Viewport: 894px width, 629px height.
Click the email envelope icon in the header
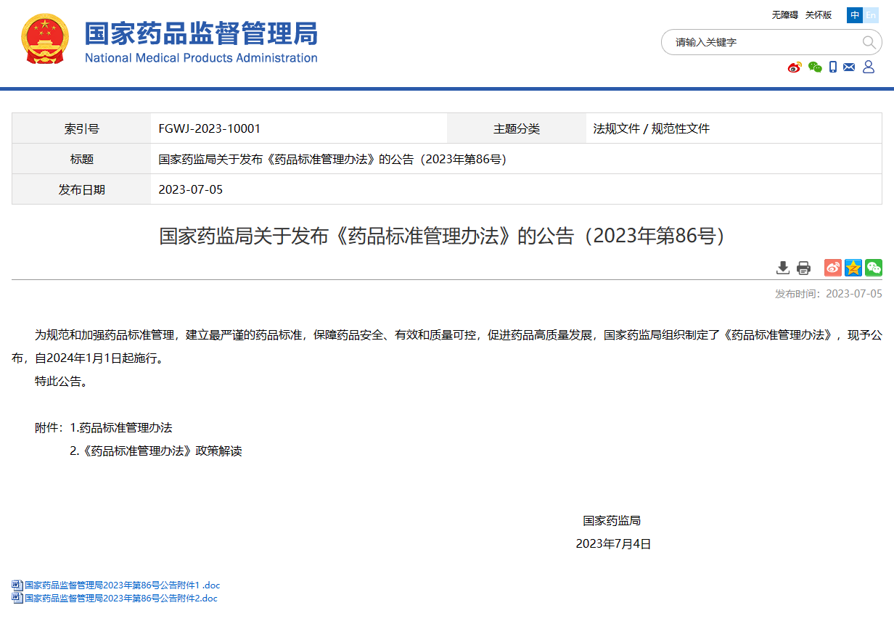pos(849,67)
